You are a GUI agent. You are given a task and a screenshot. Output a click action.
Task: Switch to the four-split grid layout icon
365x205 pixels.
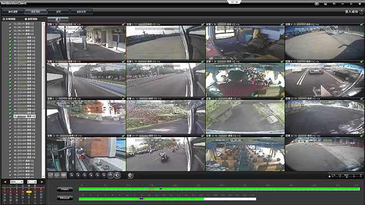57,175
